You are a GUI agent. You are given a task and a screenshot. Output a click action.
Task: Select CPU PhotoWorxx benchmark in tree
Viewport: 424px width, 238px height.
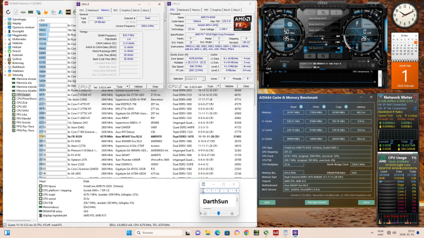tap(26, 99)
